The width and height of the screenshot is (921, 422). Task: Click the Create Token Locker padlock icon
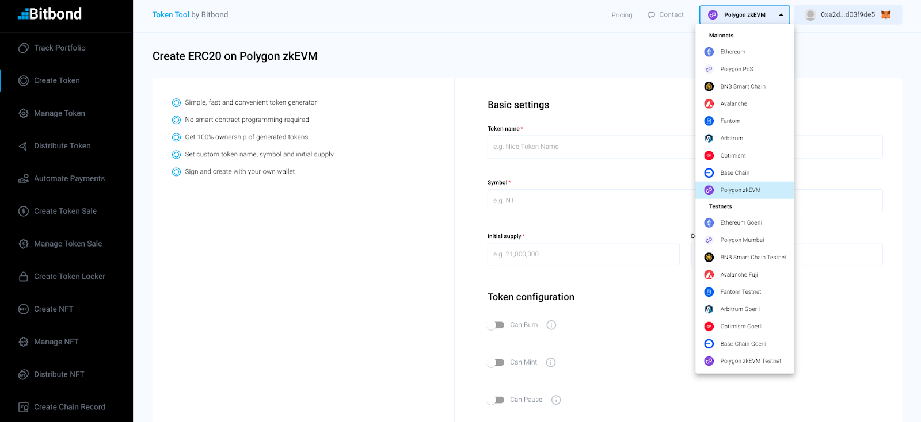(24, 277)
